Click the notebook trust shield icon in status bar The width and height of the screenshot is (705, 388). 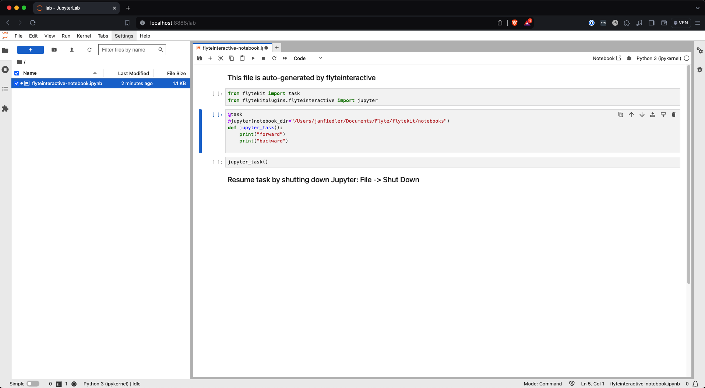[x=572, y=384]
